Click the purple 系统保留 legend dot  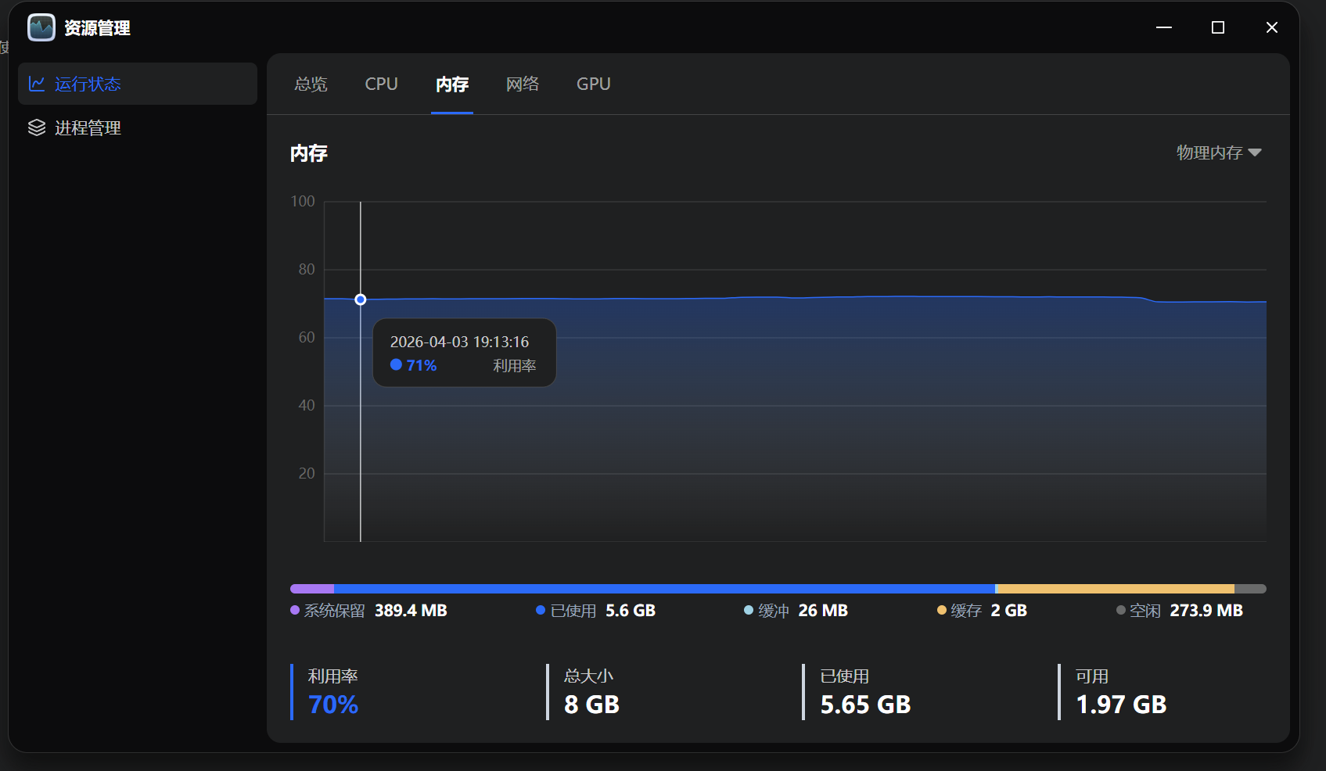pos(295,611)
